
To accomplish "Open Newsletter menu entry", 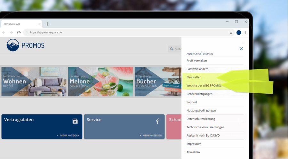I will coord(194,77).
